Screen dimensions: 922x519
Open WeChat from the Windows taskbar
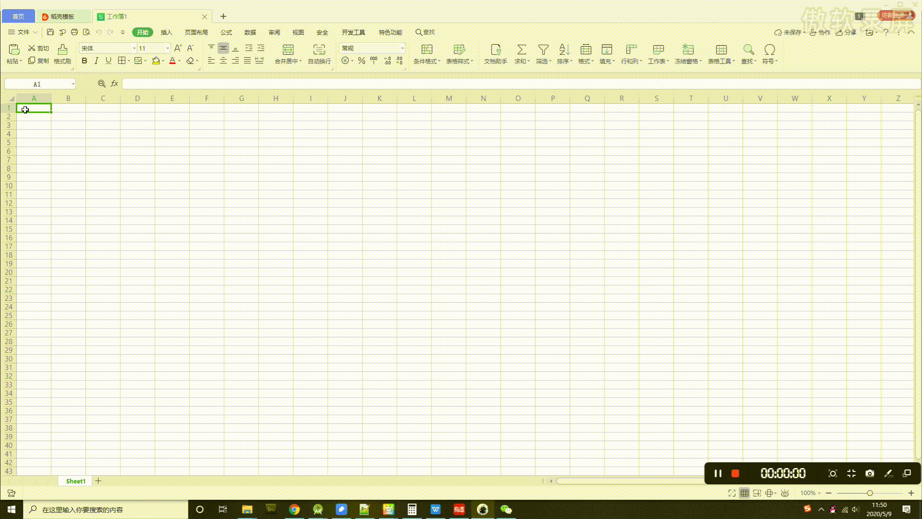click(506, 509)
